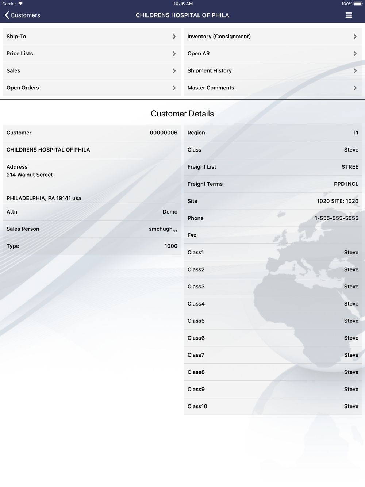This screenshot has height=487, width=365.
Task: Expand Open AR row chevron
Action: pyautogui.click(x=355, y=54)
